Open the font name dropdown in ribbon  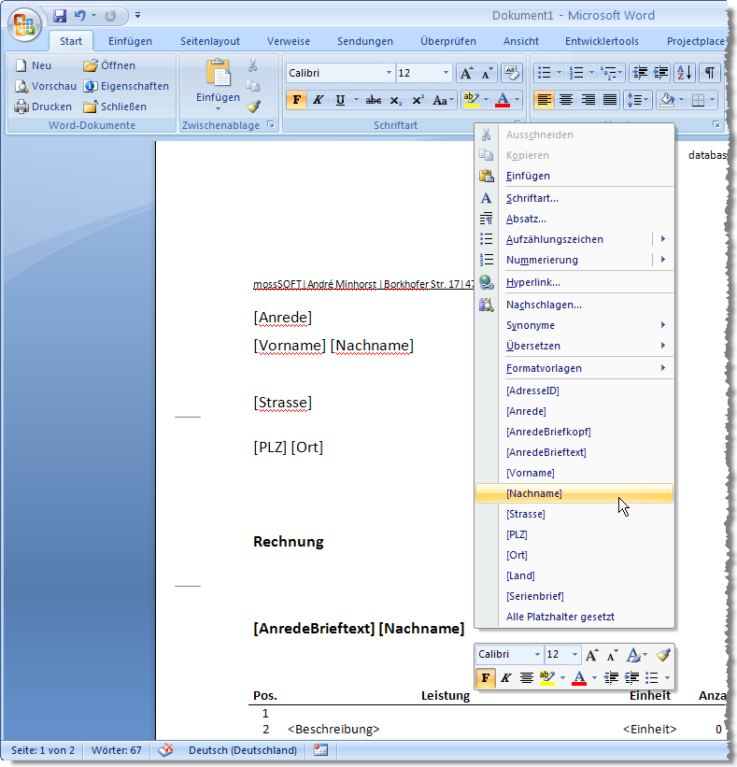390,73
